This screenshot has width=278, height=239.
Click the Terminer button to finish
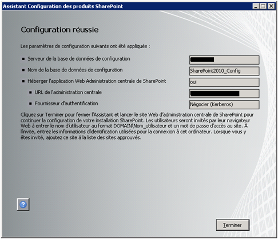[233, 225]
